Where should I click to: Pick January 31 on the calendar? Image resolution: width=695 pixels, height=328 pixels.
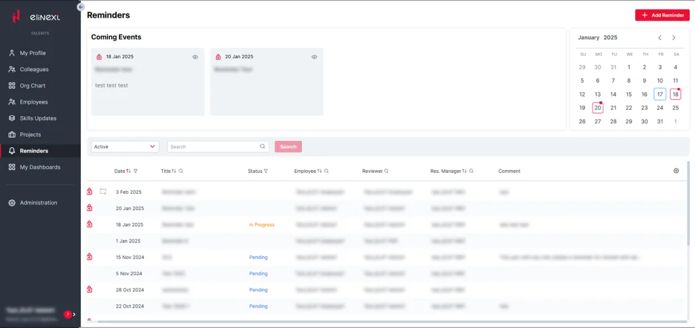click(660, 121)
